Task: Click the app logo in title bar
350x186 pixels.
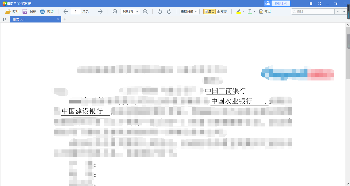Action: point(4,3)
